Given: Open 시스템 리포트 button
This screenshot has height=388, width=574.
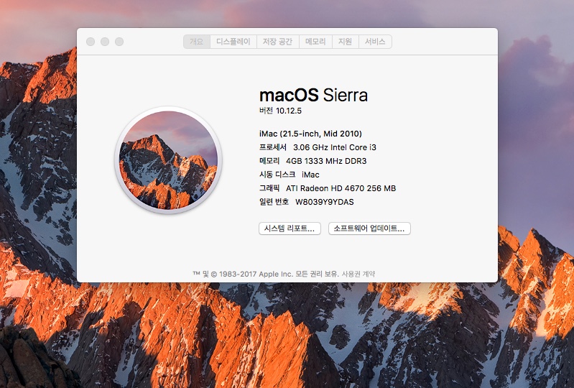Looking at the screenshot, I should [x=290, y=228].
